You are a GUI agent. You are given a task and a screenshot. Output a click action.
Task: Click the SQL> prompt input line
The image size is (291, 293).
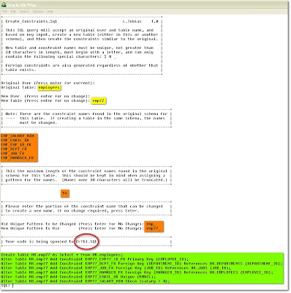click(7, 286)
